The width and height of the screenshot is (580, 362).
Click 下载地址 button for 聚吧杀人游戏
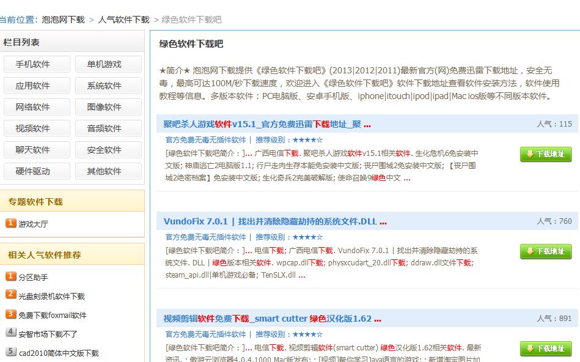[x=546, y=154]
